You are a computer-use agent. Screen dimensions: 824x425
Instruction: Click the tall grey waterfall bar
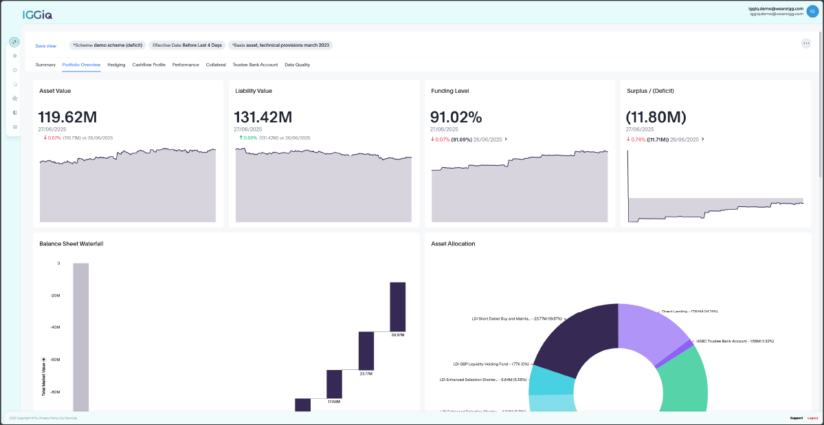[81, 337]
